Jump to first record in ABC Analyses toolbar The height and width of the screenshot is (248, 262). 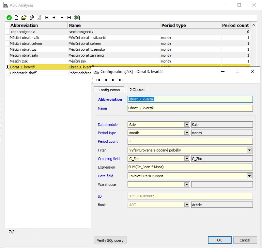47,18
